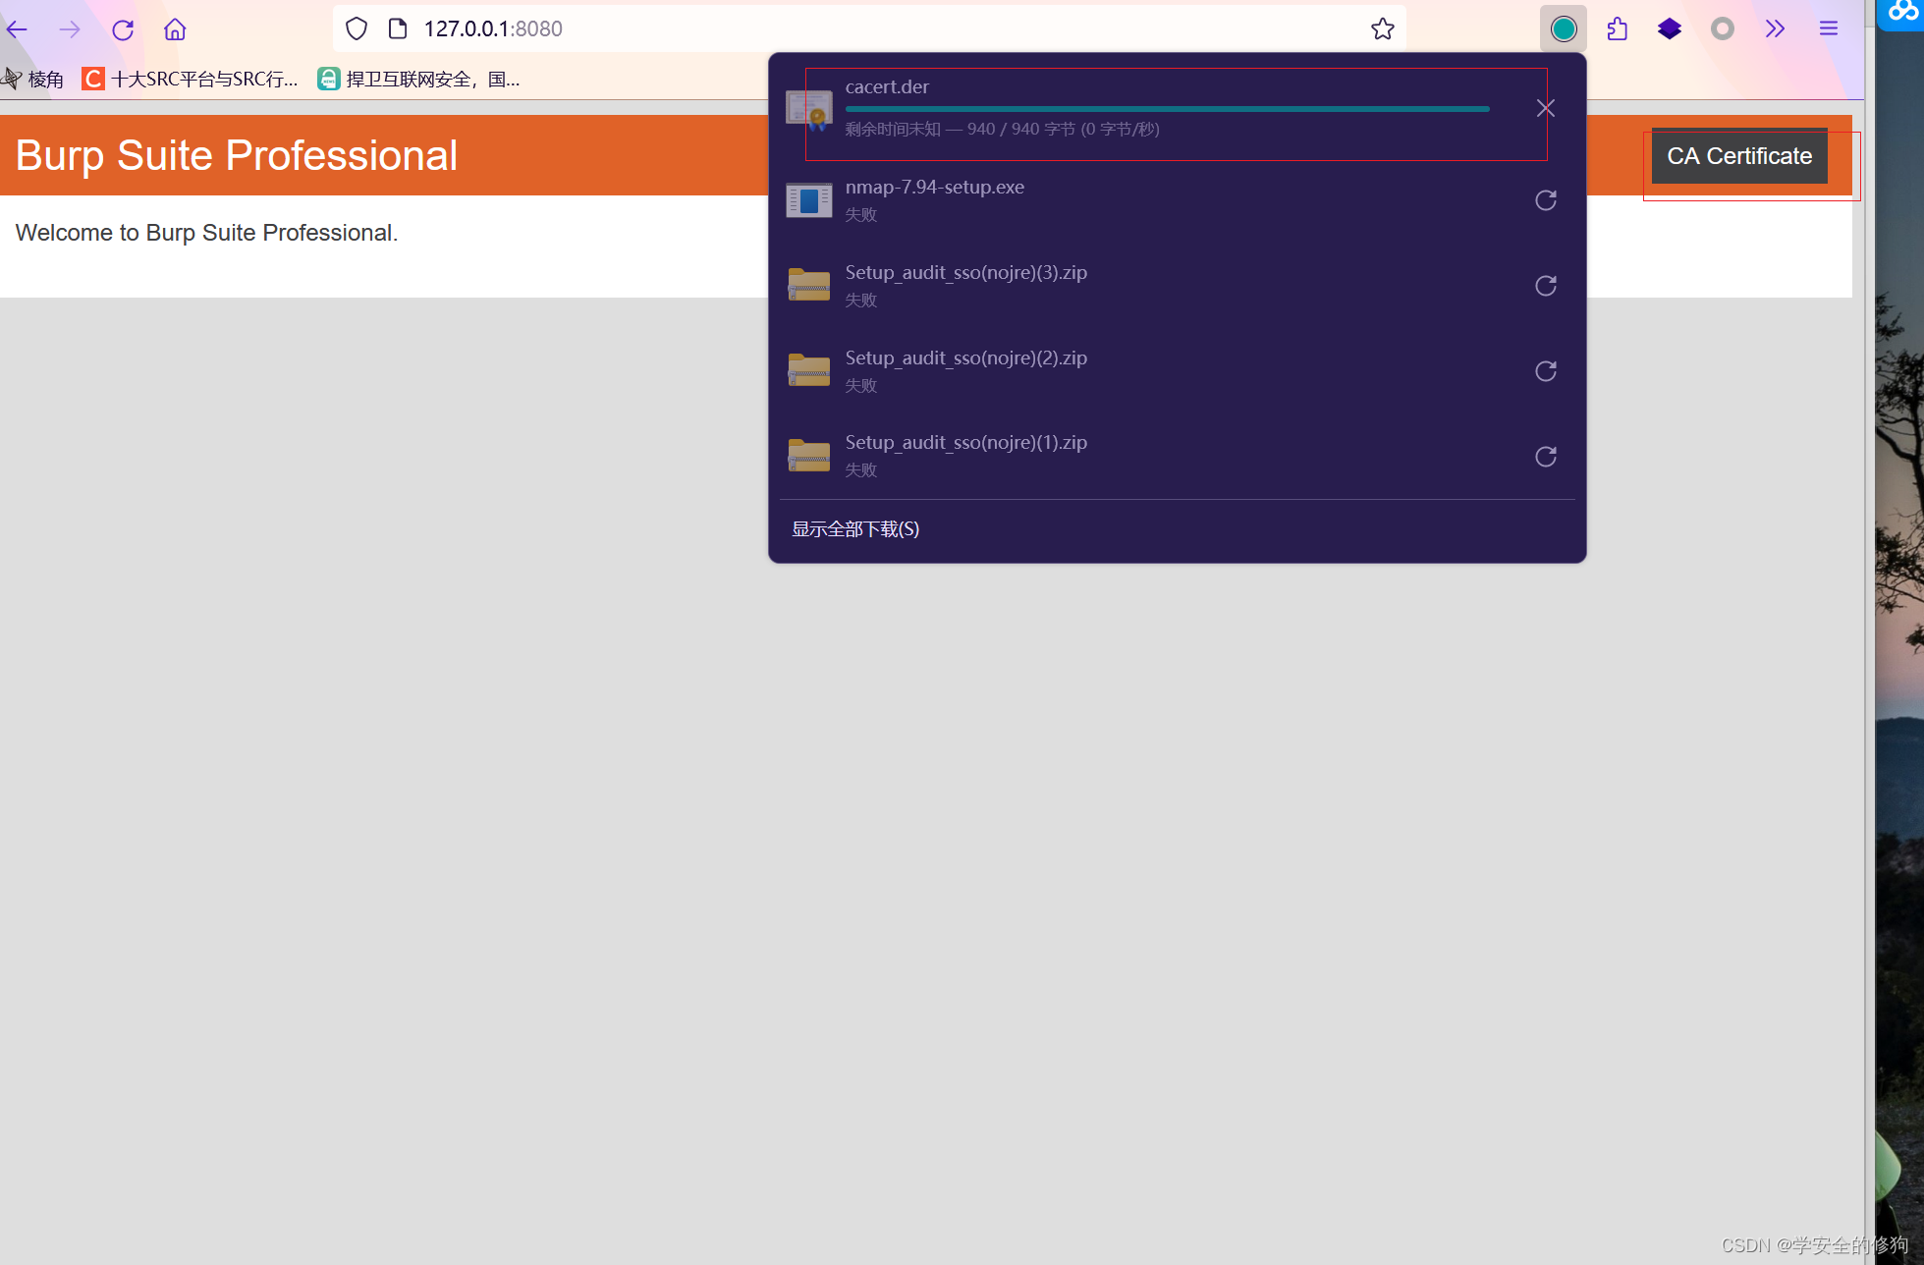Select the Setup_audit_sso(nojre)(1).zip entry
The height and width of the screenshot is (1265, 1924).
[1177, 456]
